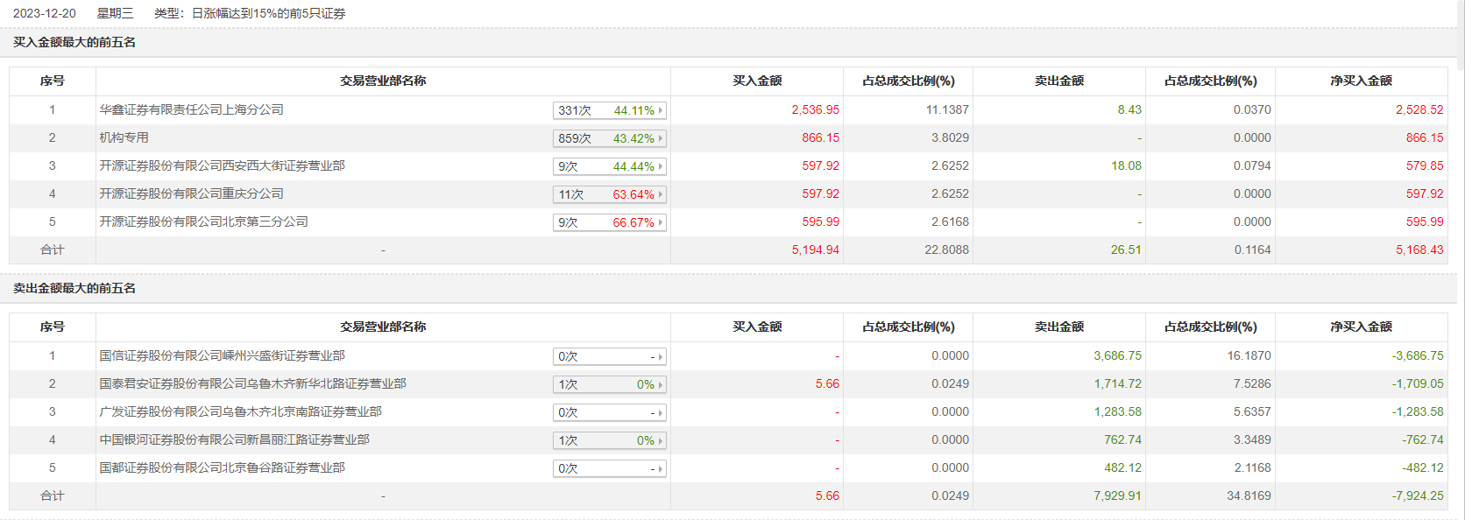Open 广发证券股份有限公司乌鲁木齐北京南路证券营业部 link
Screen dimensions: 1465x520
tap(240, 411)
